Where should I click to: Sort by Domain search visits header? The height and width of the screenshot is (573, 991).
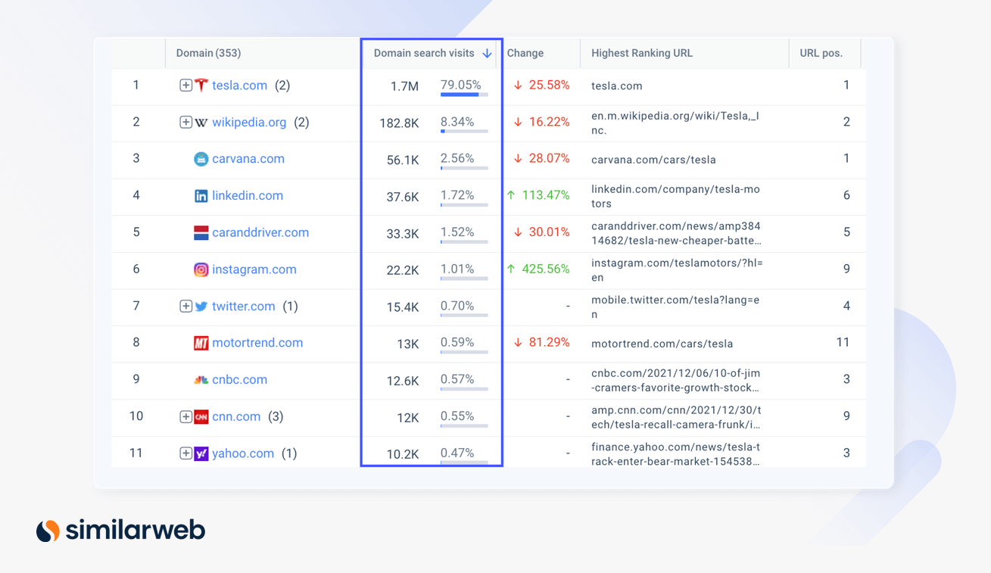tap(424, 53)
